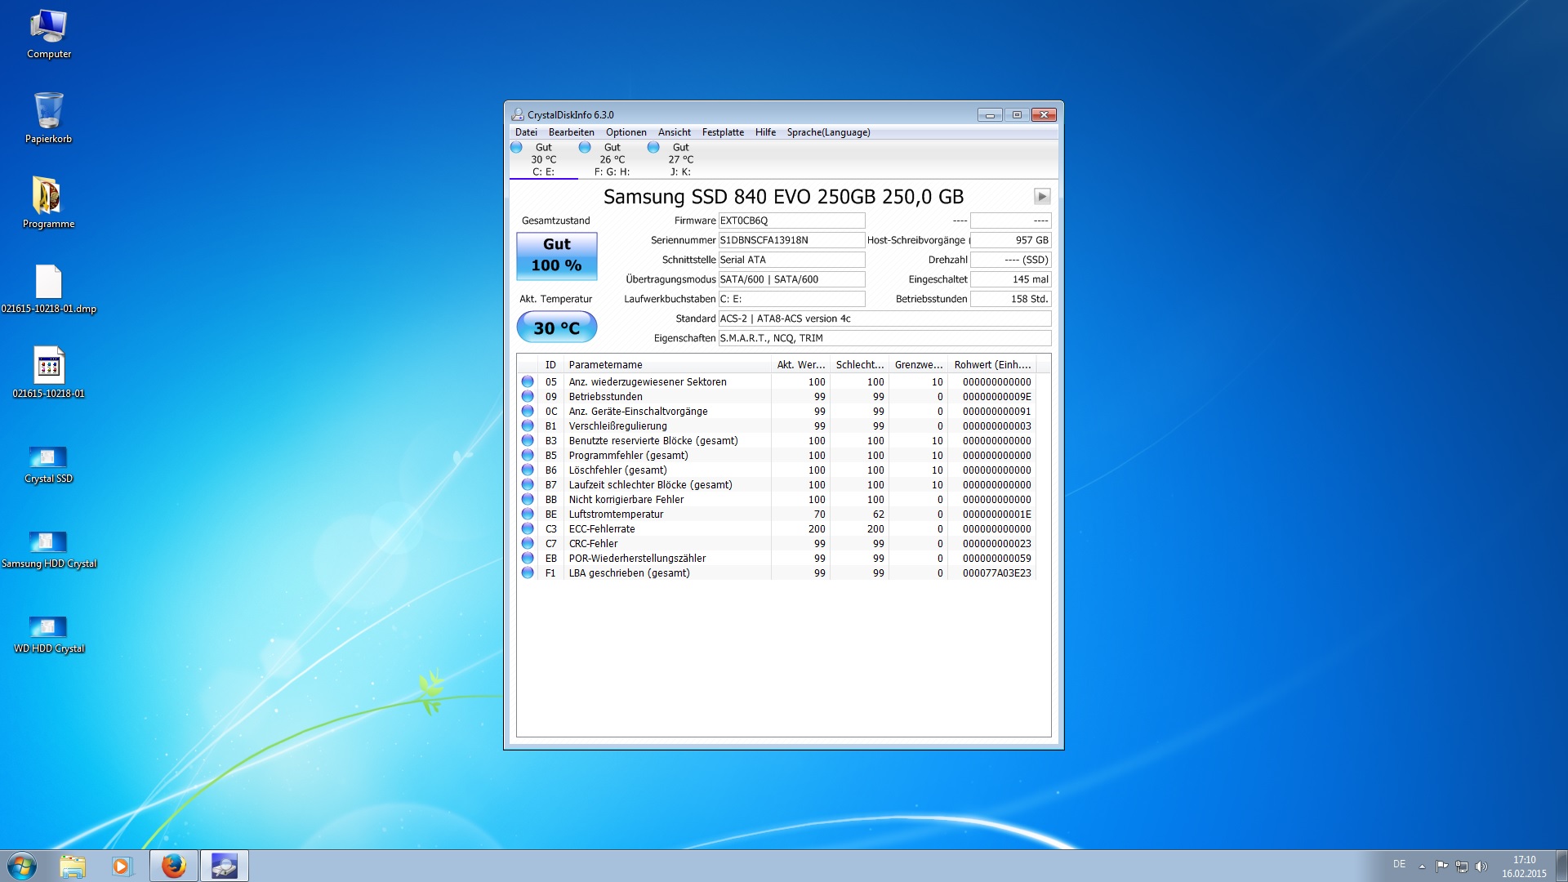Switch to the F: G: H: drive

click(x=612, y=159)
